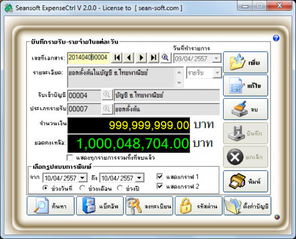Minimize the ExpenseCtrl window
The height and width of the screenshot is (239, 296).
pyautogui.click(x=244, y=6)
